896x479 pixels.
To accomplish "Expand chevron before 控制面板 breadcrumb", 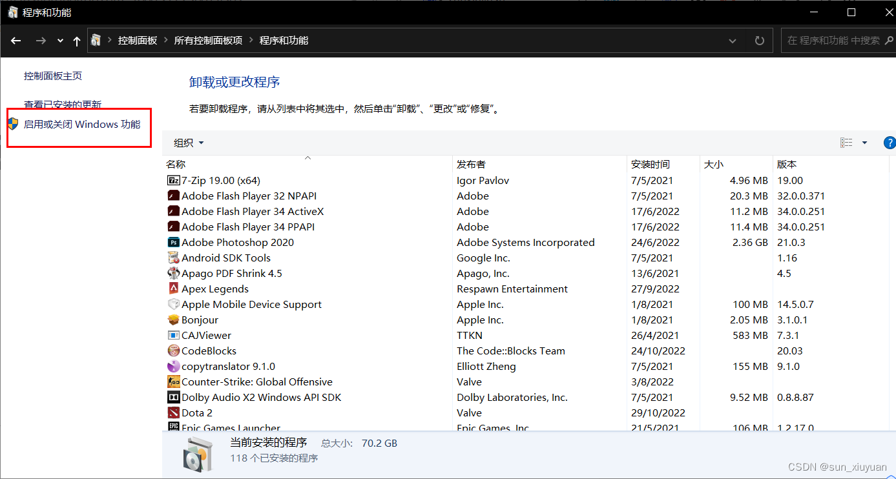I will click(x=110, y=41).
